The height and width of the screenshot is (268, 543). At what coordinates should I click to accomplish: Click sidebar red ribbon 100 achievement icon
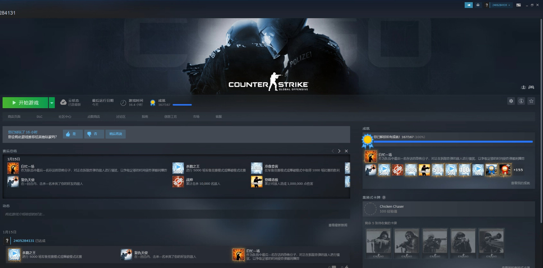tap(505, 170)
